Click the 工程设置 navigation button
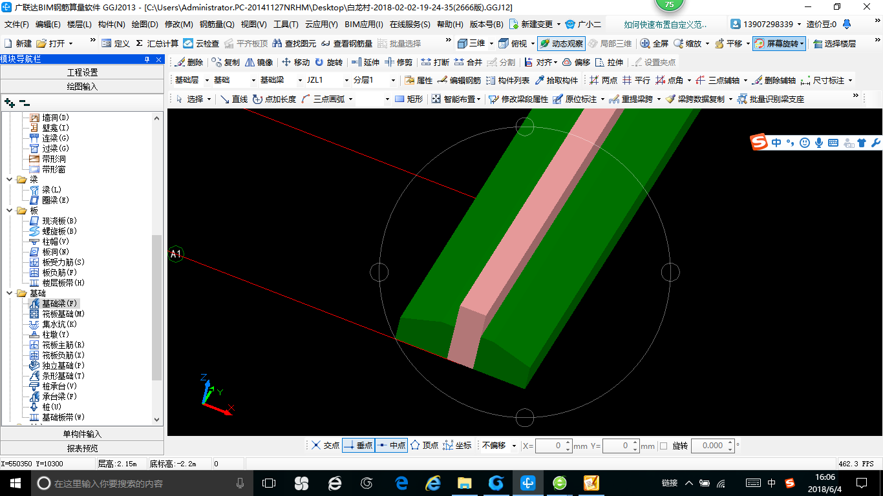The image size is (883, 496). pyautogui.click(x=82, y=72)
